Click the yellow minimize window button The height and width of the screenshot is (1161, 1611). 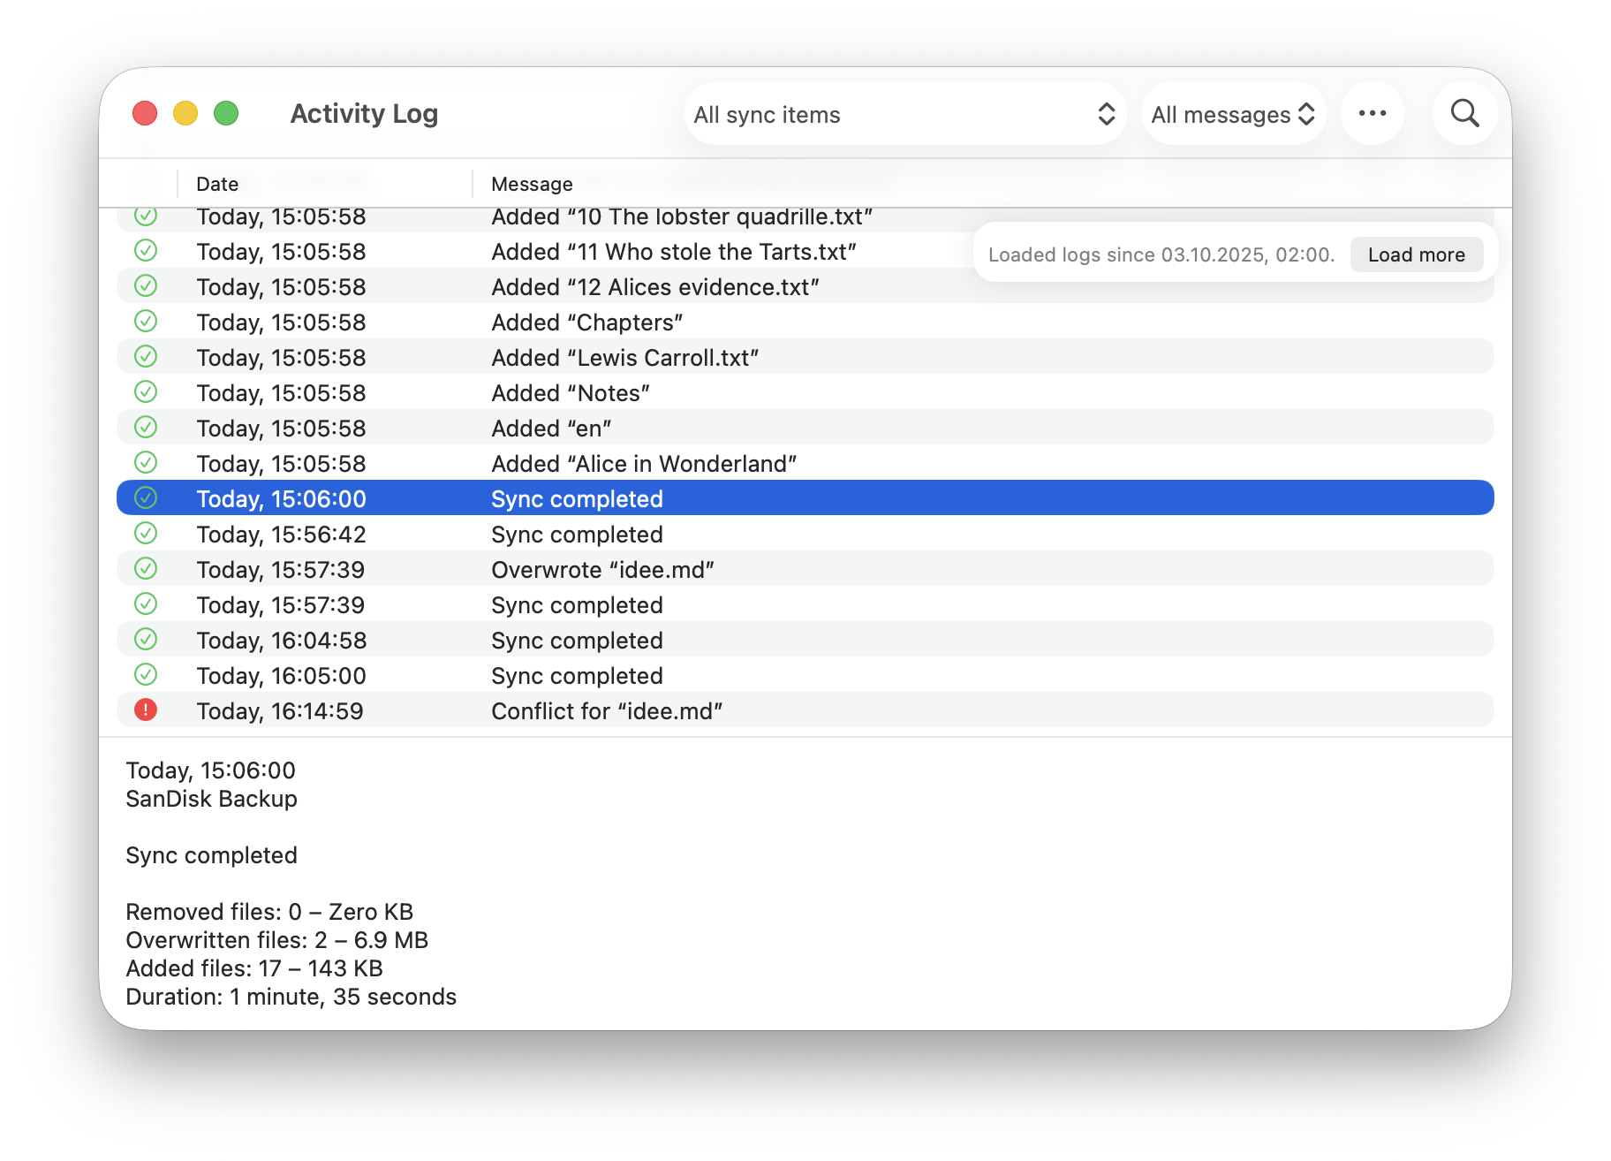(x=185, y=113)
